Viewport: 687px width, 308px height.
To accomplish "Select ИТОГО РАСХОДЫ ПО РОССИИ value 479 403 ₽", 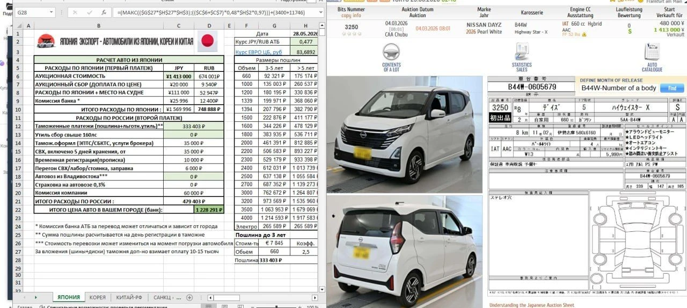I will 194,201.
